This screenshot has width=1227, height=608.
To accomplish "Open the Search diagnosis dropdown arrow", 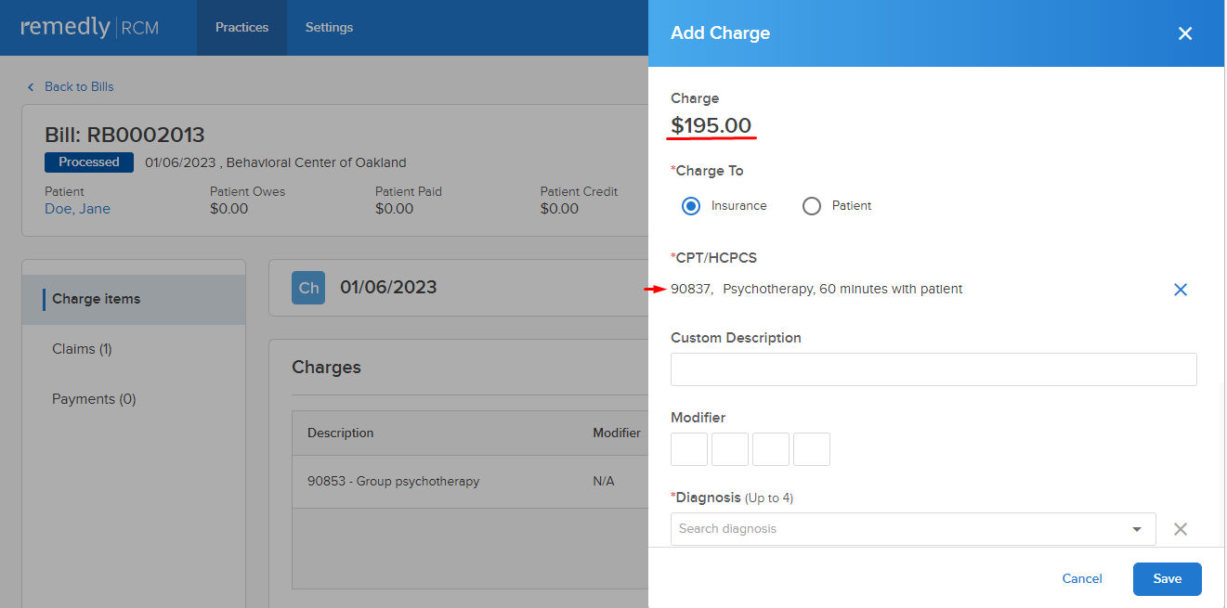I will coord(1137,529).
